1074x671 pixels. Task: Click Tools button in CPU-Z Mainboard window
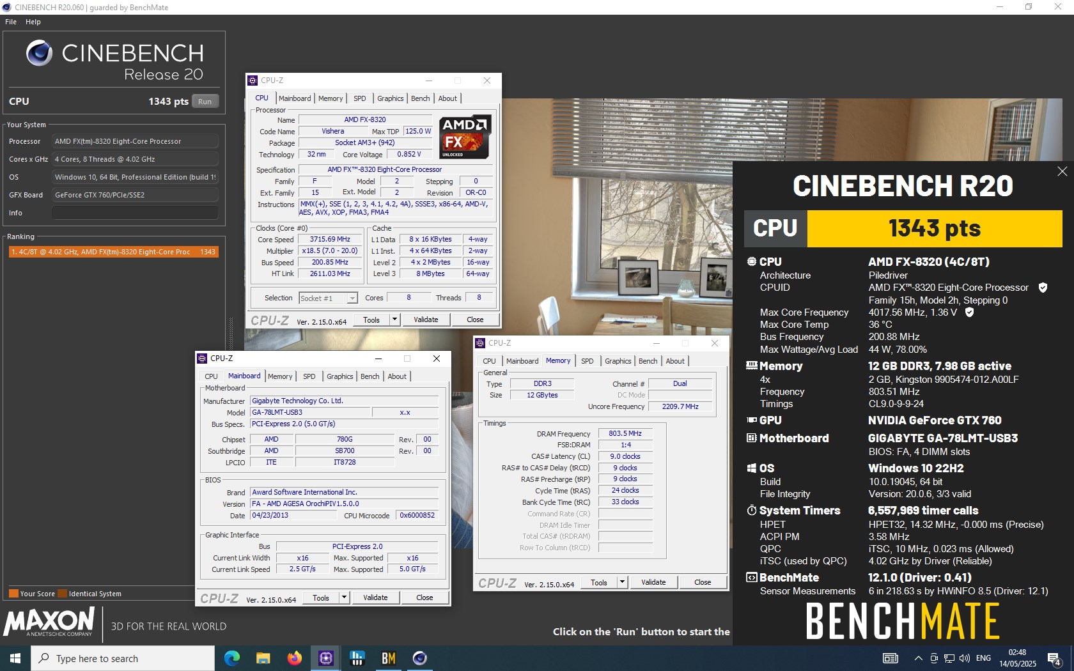click(x=321, y=598)
